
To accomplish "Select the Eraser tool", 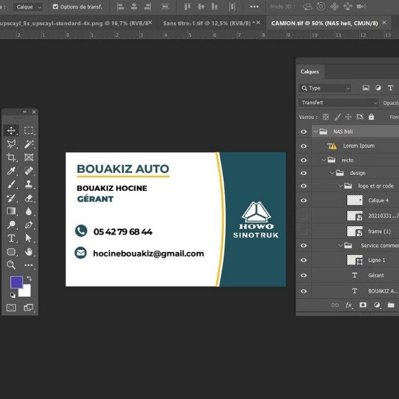I will click(x=29, y=198).
